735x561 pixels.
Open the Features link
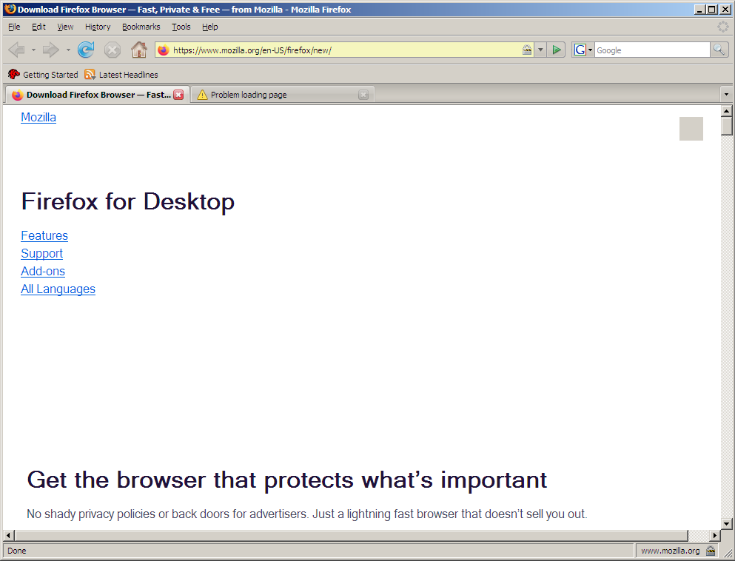click(x=44, y=235)
